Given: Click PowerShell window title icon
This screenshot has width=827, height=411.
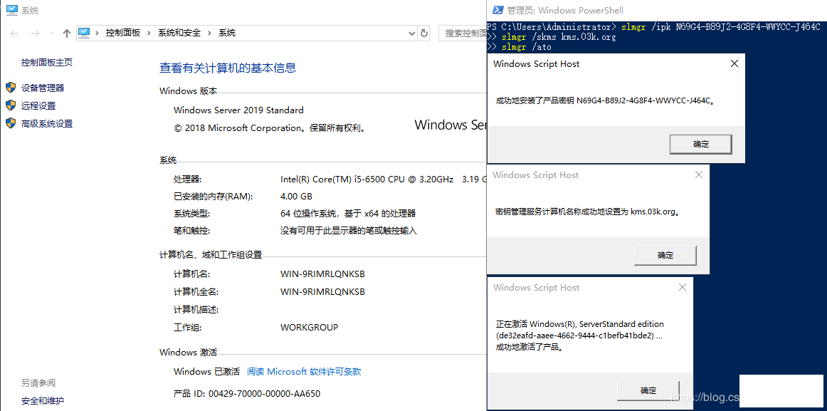Looking at the screenshot, I should coord(497,10).
